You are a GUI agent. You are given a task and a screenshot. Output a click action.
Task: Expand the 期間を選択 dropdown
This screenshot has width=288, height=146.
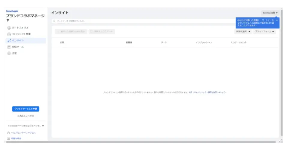[243, 31]
